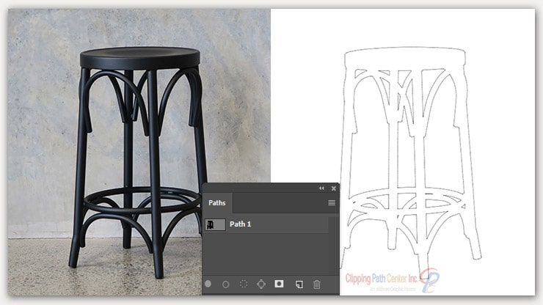The image size is (543, 305).
Task: Open the Paths panel options menu
Action: 332,202
